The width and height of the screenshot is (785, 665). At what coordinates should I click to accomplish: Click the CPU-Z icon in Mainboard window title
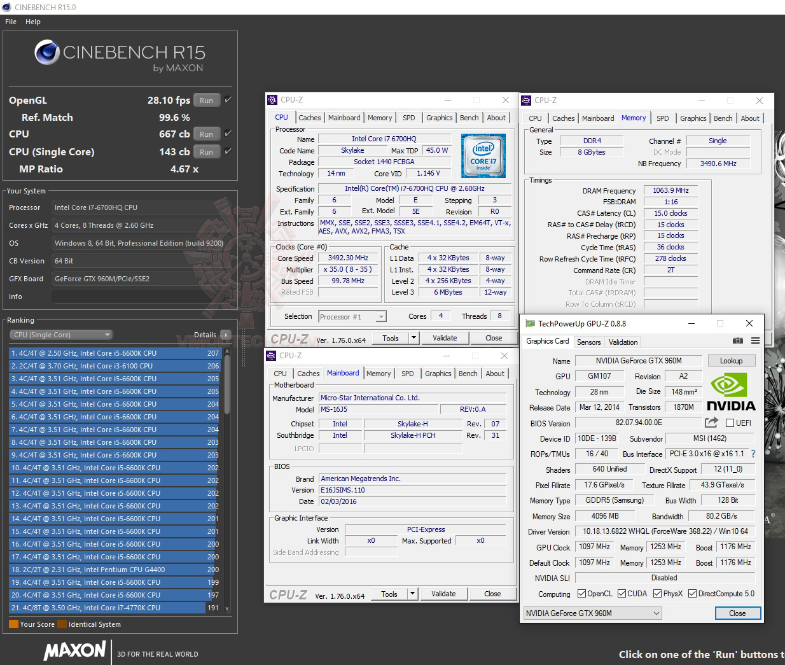(272, 356)
